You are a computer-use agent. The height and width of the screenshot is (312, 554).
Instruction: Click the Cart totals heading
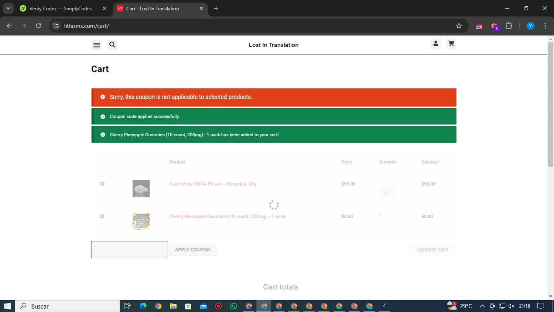(x=281, y=287)
